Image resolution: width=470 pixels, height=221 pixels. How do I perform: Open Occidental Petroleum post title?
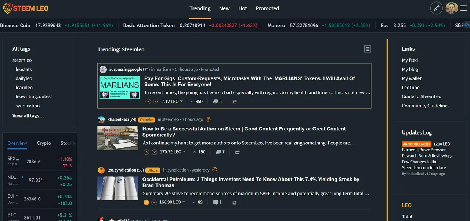click(x=251, y=183)
